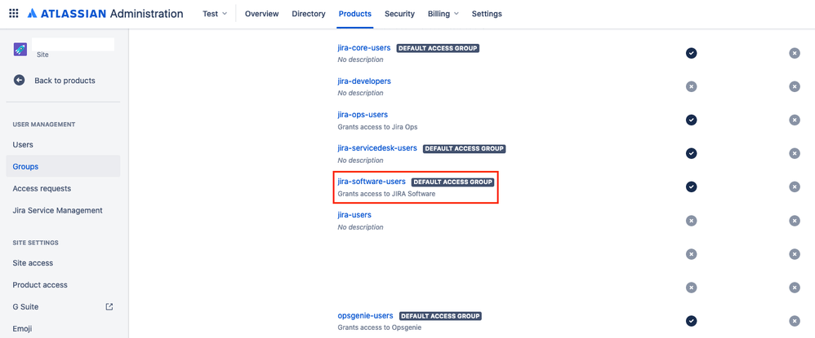Viewport: 815px width, 338px height.
Task: Open the Security tab
Action: tap(399, 14)
